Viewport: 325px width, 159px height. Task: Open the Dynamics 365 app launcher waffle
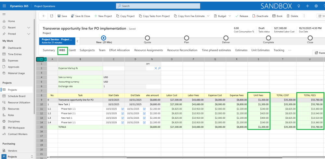(4, 6)
